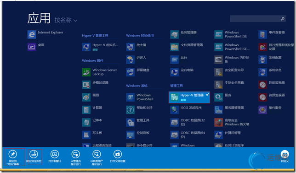Launch Hyper-V 虚拟机 connection app
The height and width of the screenshot is (173, 296).
point(100,47)
